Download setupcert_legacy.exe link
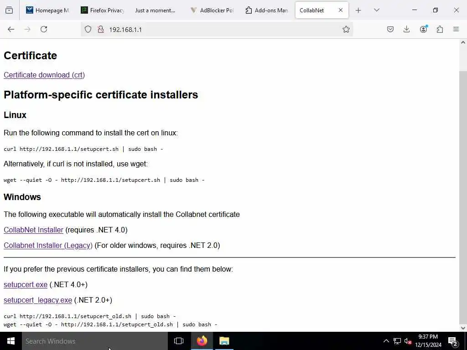 pyautogui.click(x=38, y=300)
